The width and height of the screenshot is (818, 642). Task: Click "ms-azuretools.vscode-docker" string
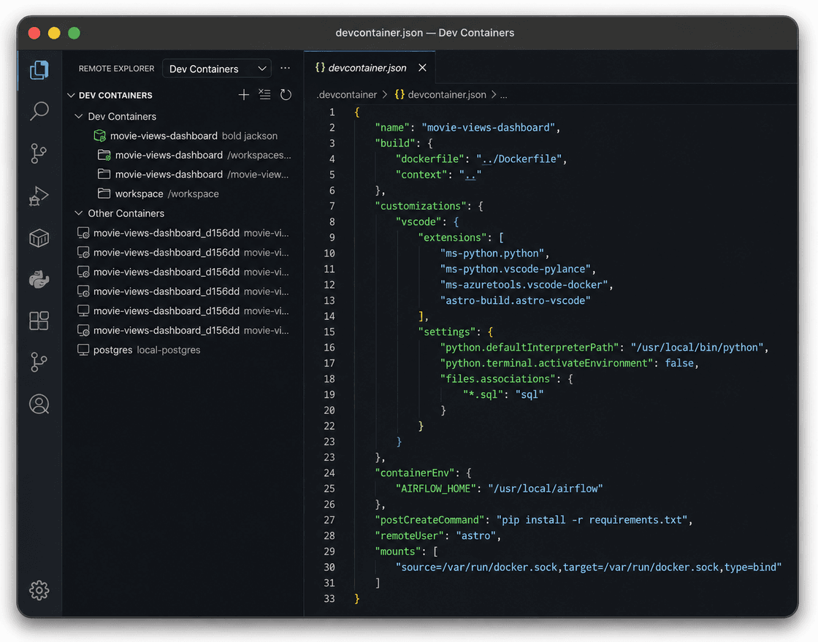tap(524, 285)
